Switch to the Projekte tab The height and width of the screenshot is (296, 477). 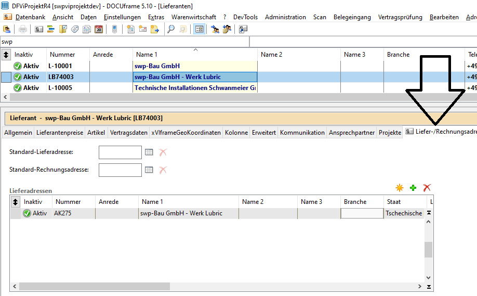(x=390, y=133)
